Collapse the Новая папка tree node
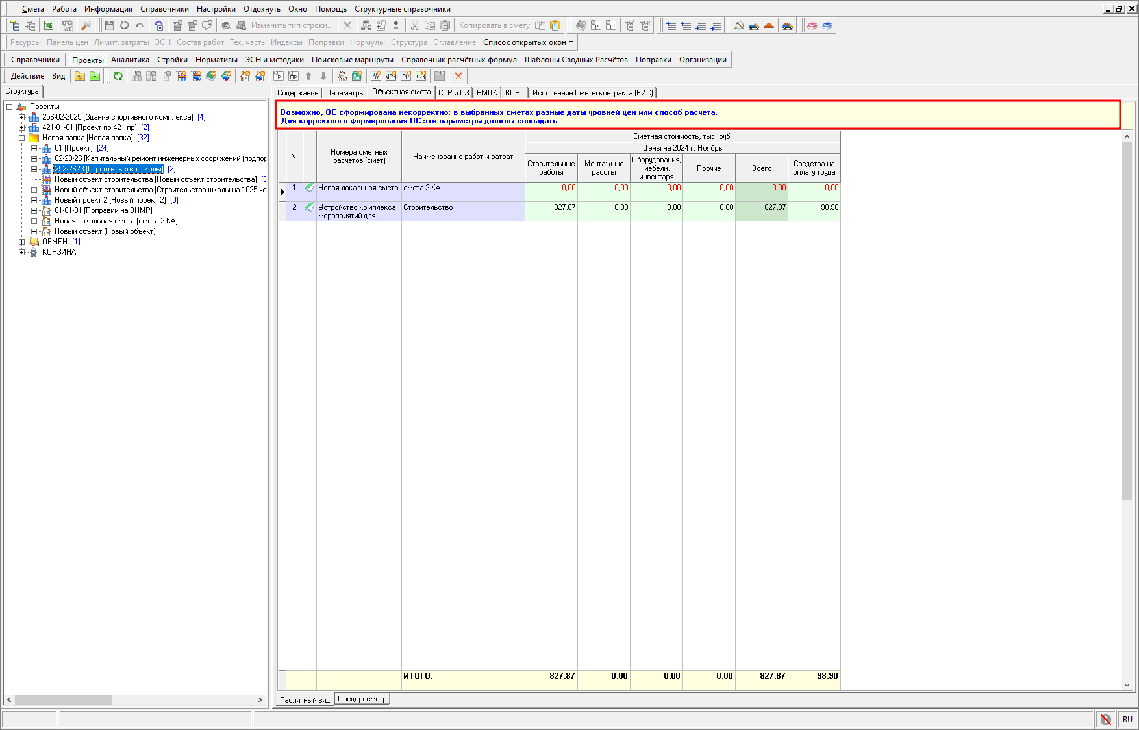 21,138
